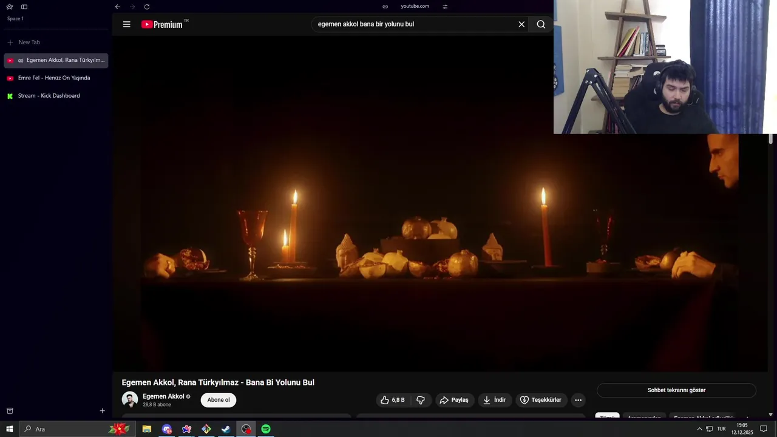Open File Explorer from taskbar
Viewport: 777px width, 437px height.
coord(147,429)
